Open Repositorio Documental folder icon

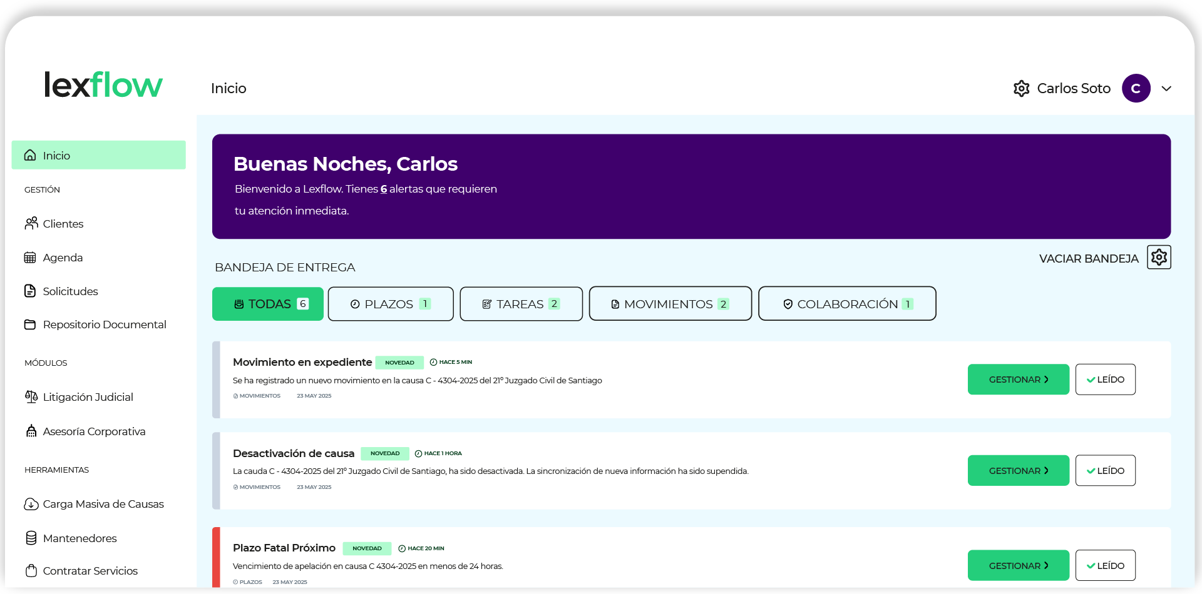pyautogui.click(x=30, y=325)
